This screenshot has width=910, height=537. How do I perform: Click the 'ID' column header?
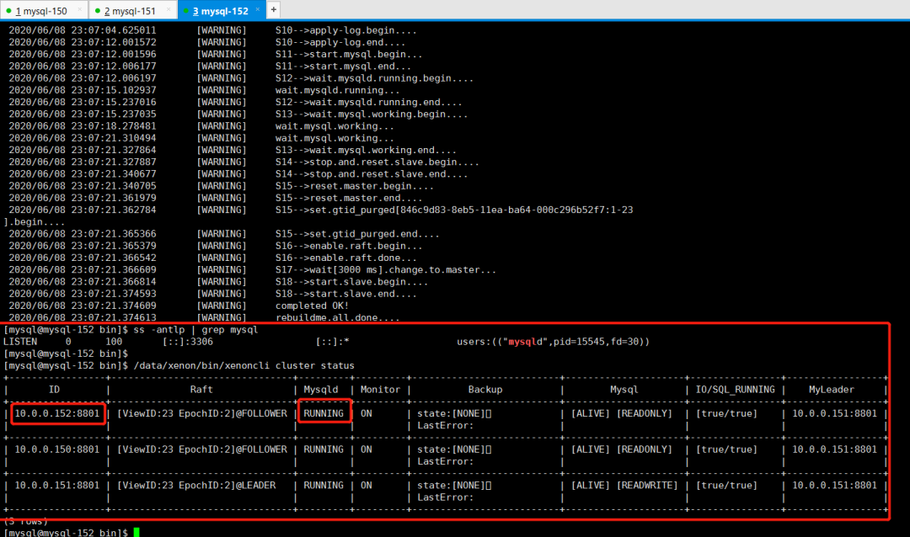[54, 390]
